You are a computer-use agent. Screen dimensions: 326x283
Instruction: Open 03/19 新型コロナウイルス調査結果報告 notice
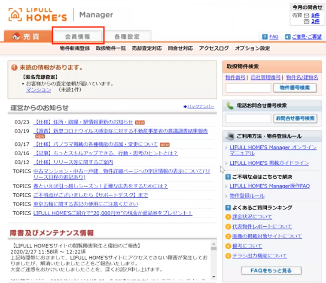(121, 131)
